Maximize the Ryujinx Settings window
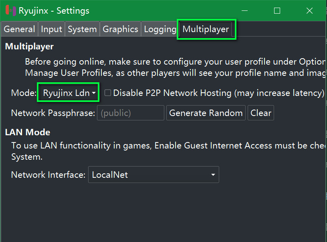This screenshot has width=327, height=242. tap(277, 10)
